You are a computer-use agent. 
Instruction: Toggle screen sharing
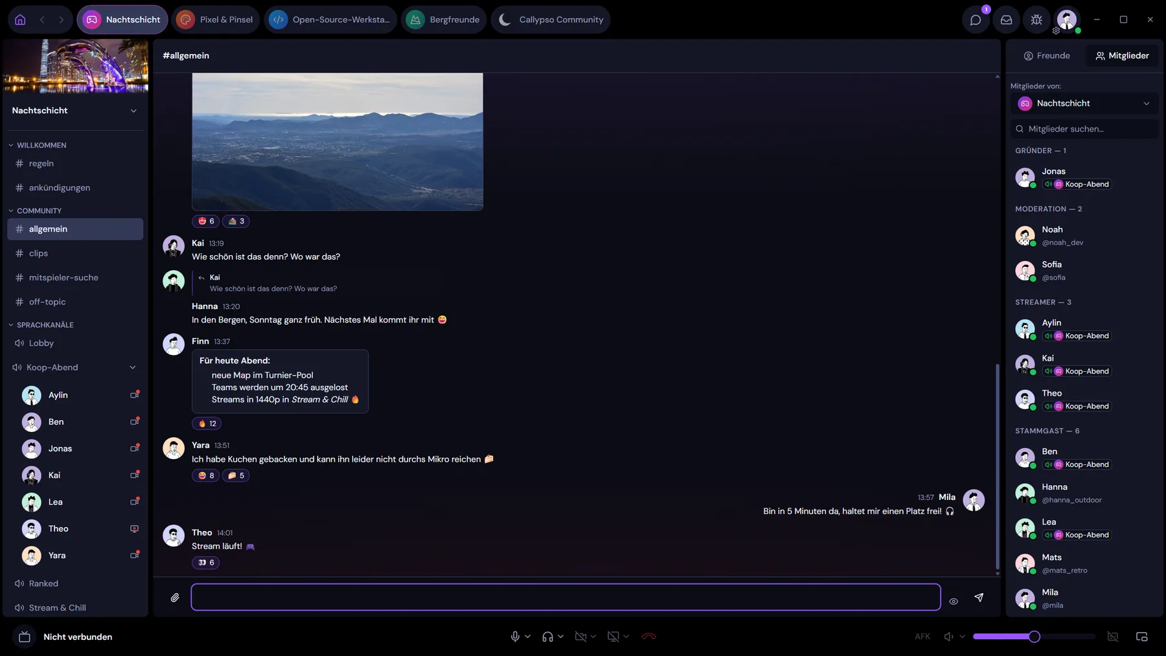(613, 637)
